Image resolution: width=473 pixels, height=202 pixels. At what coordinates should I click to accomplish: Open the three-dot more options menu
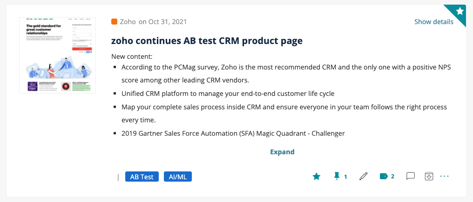pyautogui.click(x=445, y=177)
